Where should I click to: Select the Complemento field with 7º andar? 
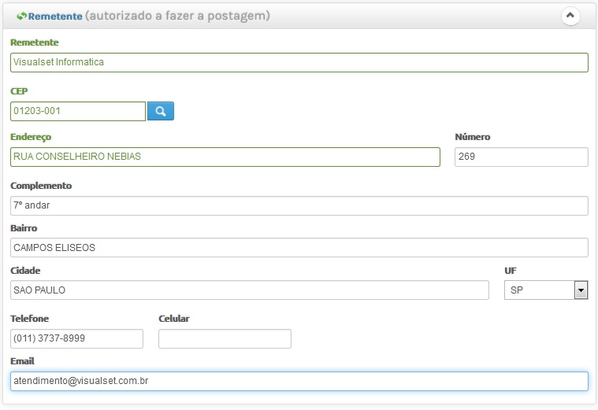[299, 205]
